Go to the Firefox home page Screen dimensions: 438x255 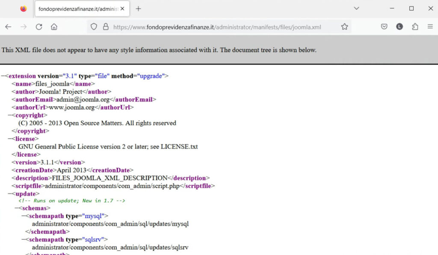pyautogui.click(x=54, y=27)
